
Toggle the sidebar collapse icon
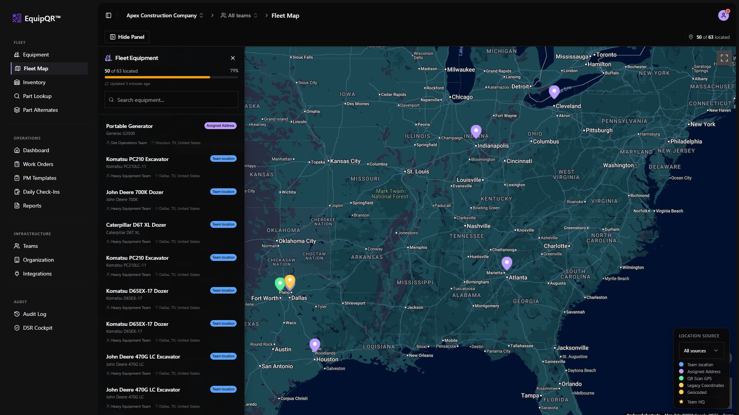tap(109, 15)
